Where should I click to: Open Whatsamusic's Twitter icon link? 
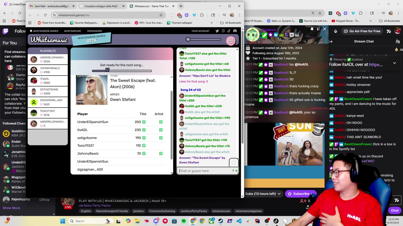point(217,31)
